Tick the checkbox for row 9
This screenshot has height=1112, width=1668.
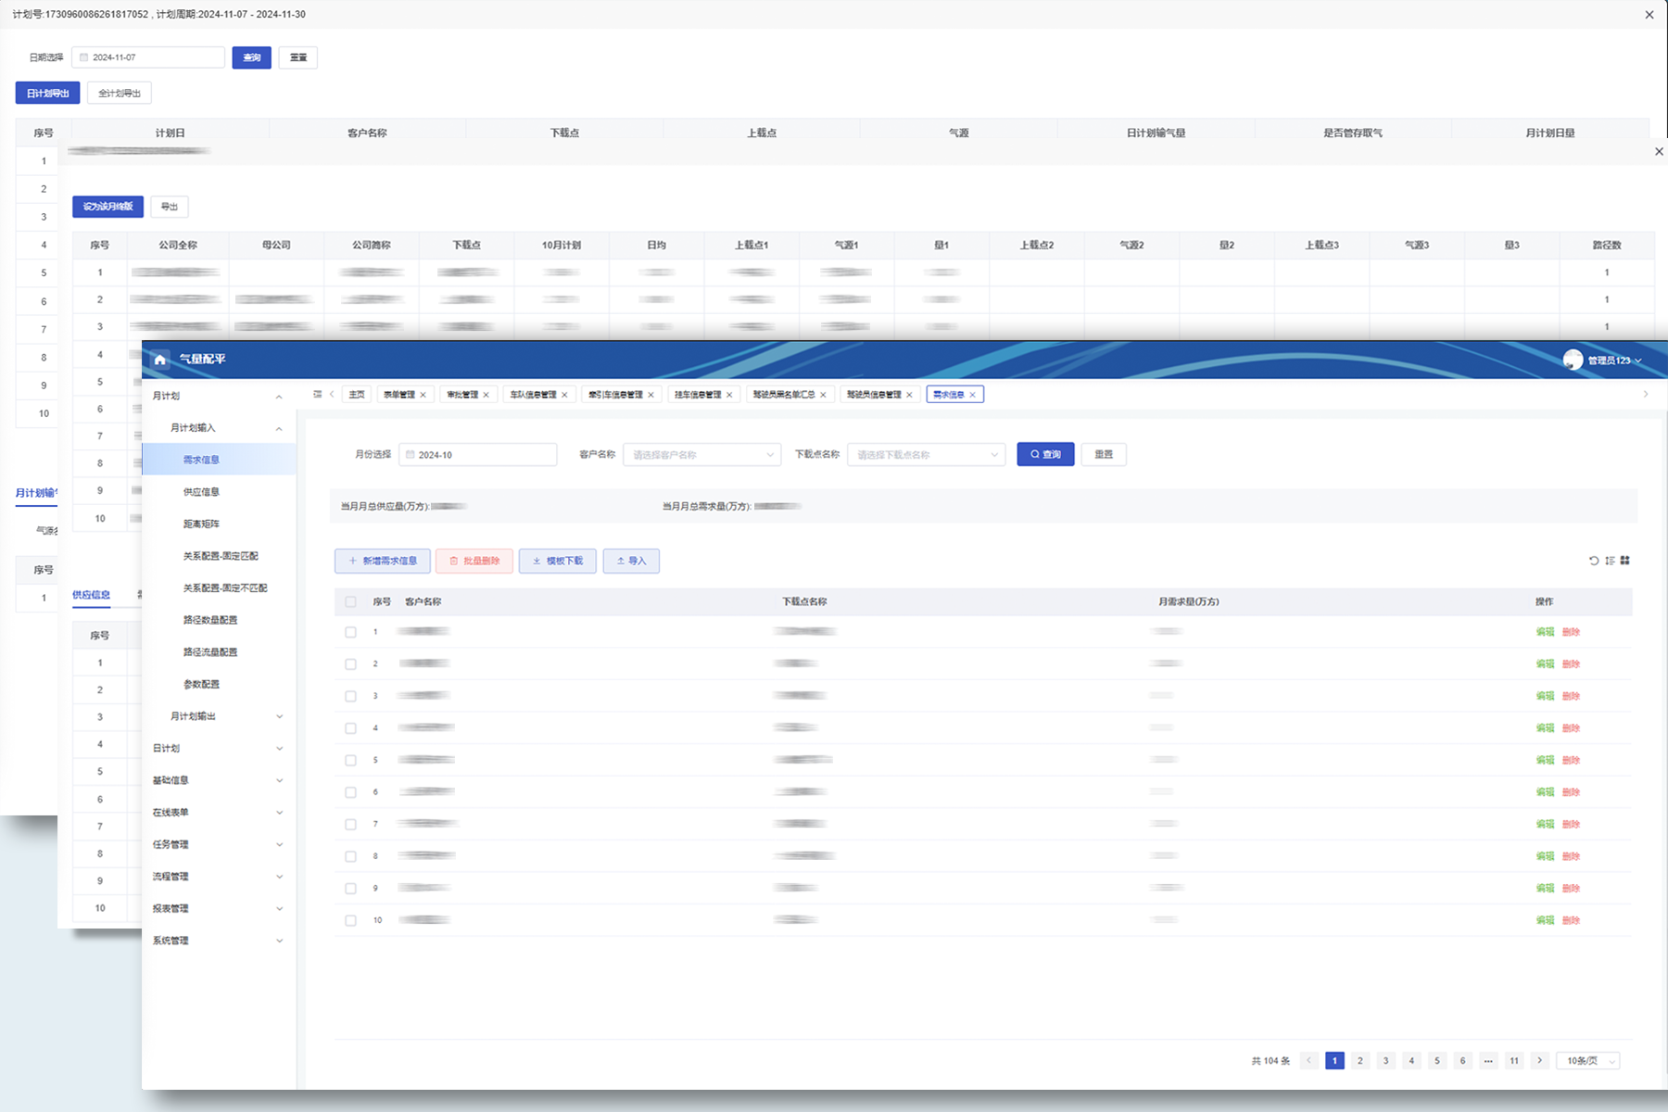coord(350,889)
